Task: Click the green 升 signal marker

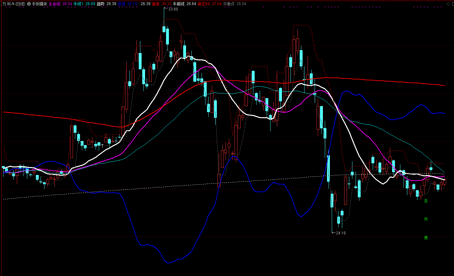Action: [x=426, y=219]
